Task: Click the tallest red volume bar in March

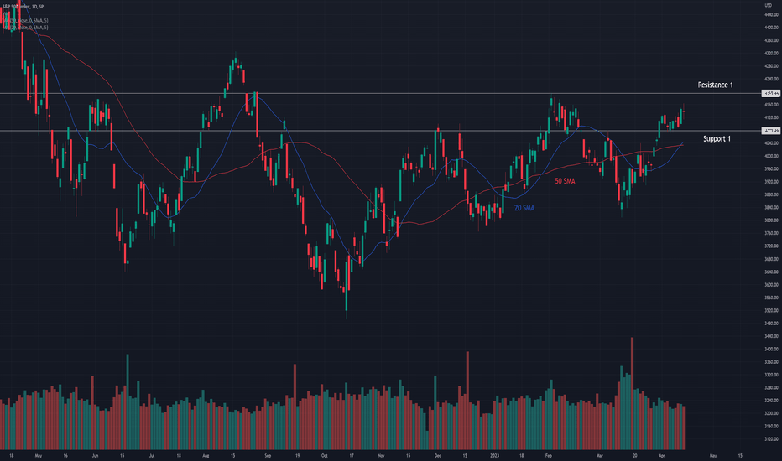Action: pyautogui.click(x=632, y=394)
